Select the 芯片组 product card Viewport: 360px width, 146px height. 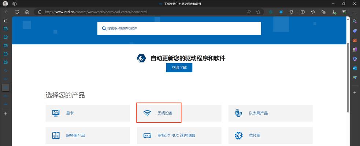pyautogui.click(x=271, y=135)
